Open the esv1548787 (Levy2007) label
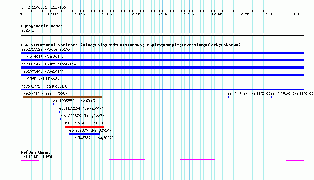 click(x=91, y=138)
